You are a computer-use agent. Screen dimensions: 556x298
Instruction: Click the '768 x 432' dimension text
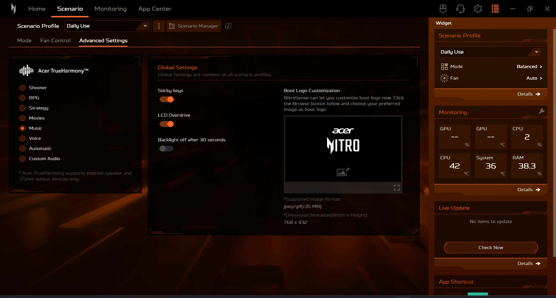click(295, 222)
